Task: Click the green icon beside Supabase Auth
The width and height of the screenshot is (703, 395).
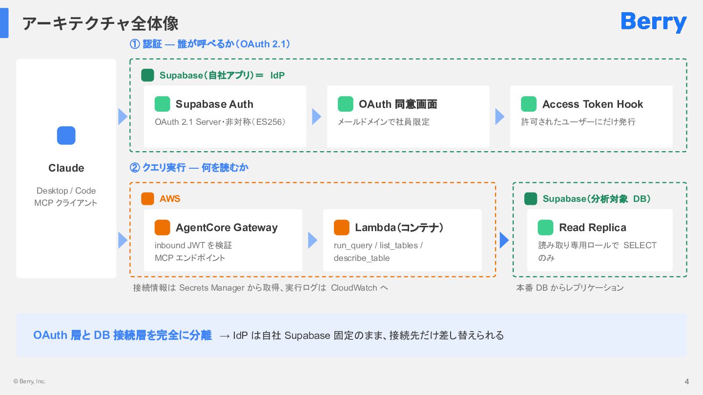Action: pyautogui.click(x=163, y=104)
